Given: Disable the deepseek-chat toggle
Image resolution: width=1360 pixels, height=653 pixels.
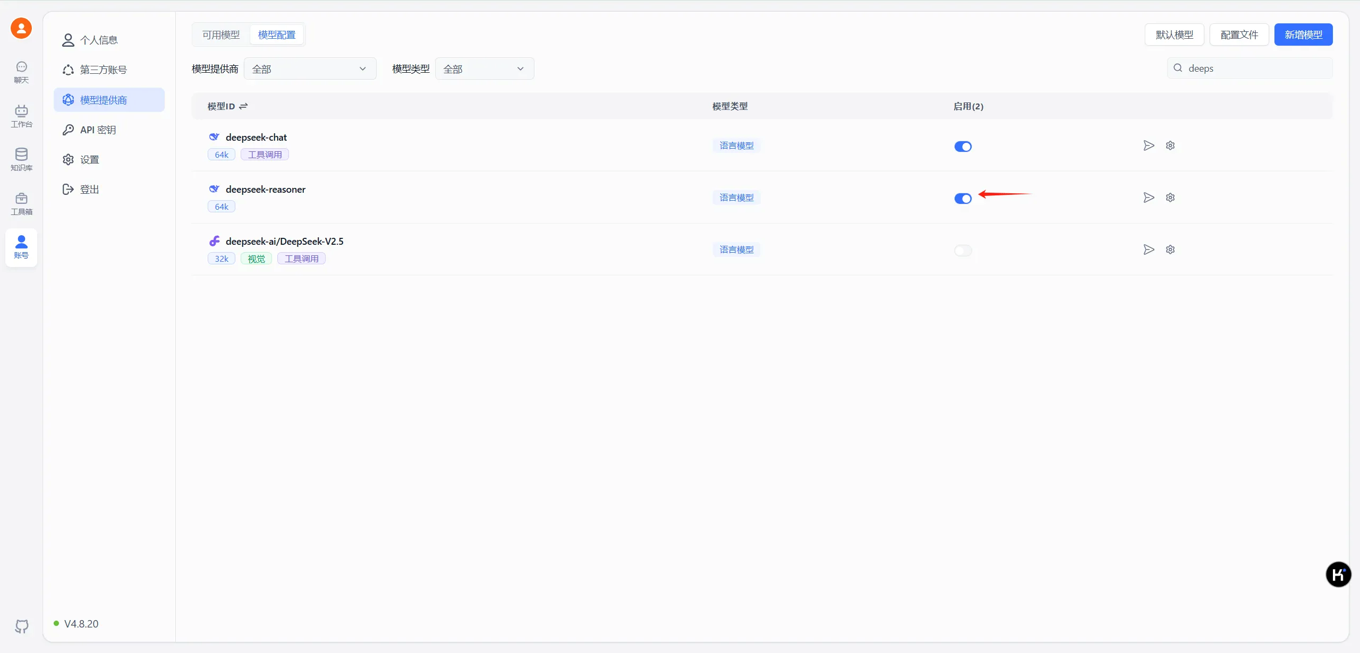Looking at the screenshot, I should [963, 147].
